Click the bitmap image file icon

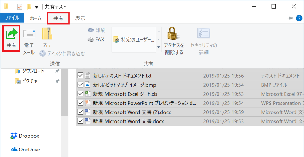88,85
